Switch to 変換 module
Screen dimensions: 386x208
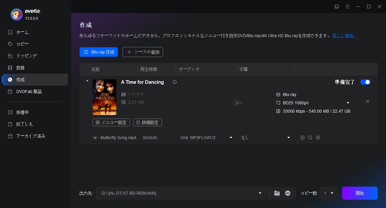point(35,68)
